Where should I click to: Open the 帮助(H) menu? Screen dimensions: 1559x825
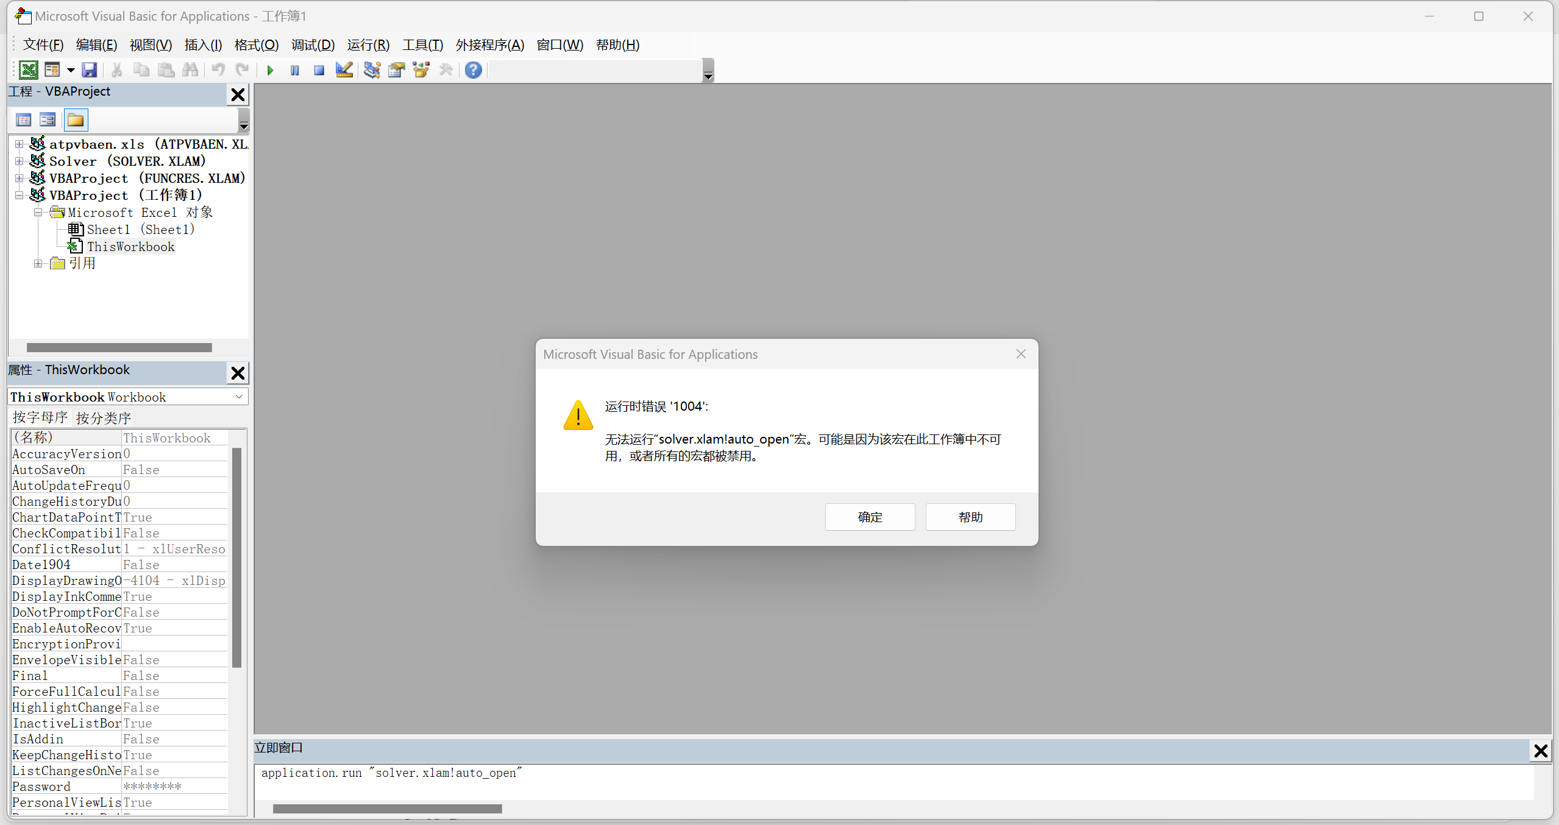(x=617, y=45)
